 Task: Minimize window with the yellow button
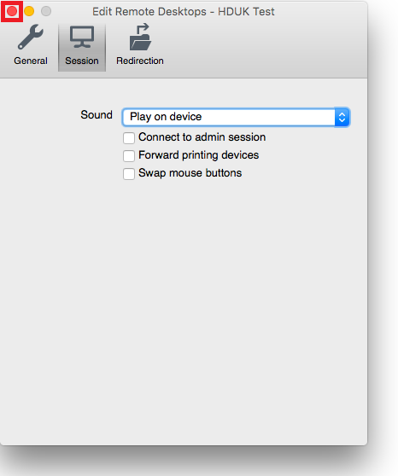click(29, 11)
